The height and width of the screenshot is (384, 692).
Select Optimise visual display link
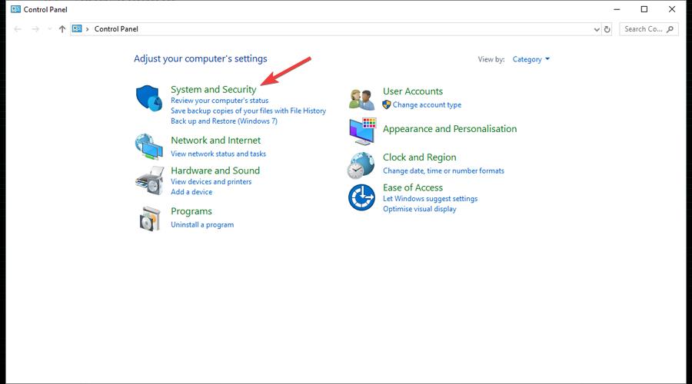point(419,209)
